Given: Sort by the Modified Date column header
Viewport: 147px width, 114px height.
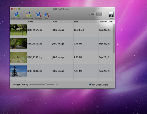Looking at the screenshot, I should (x=106, y=22).
